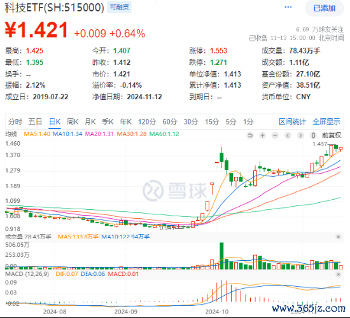
Task: Switch to the 五日 chart tab
Action: coord(35,122)
